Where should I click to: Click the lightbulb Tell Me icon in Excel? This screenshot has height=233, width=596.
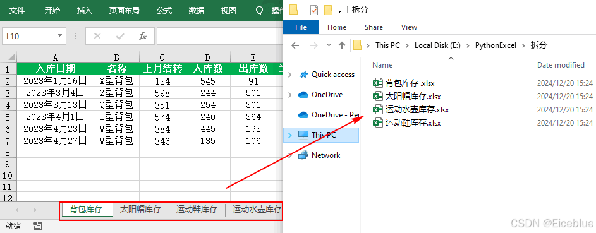click(260, 11)
